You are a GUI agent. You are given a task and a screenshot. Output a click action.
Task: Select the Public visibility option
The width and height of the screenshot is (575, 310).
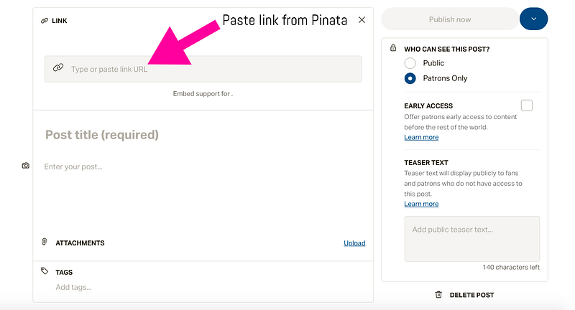[410, 63]
